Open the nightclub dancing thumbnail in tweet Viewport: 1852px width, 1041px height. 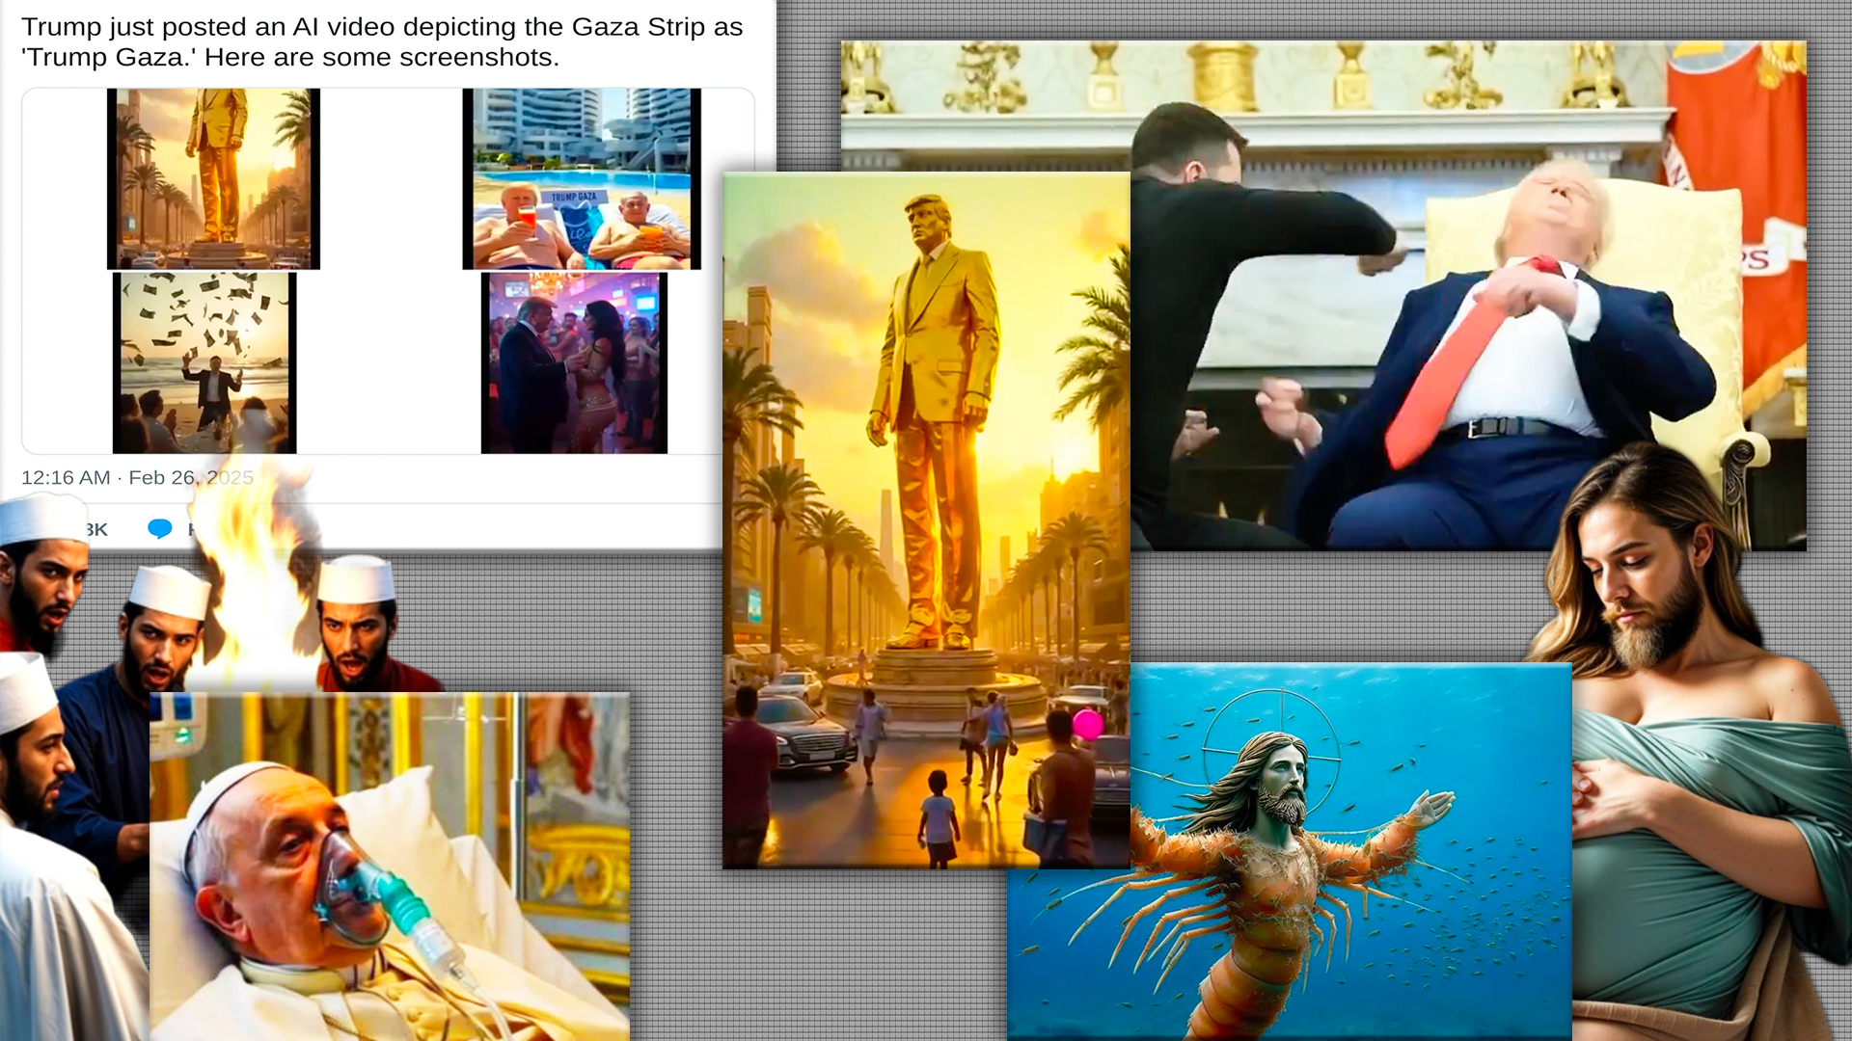(x=574, y=362)
